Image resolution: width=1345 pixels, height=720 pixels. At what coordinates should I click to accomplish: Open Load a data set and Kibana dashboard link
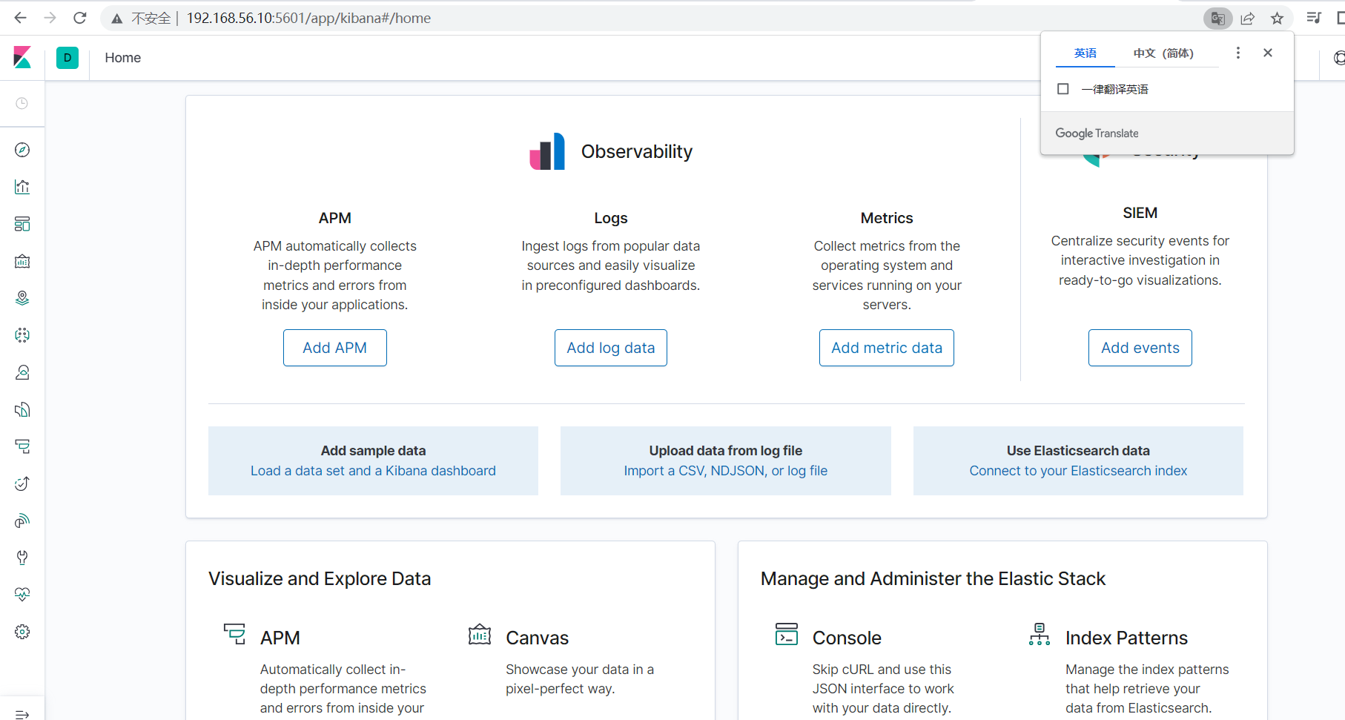click(x=373, y=471)
